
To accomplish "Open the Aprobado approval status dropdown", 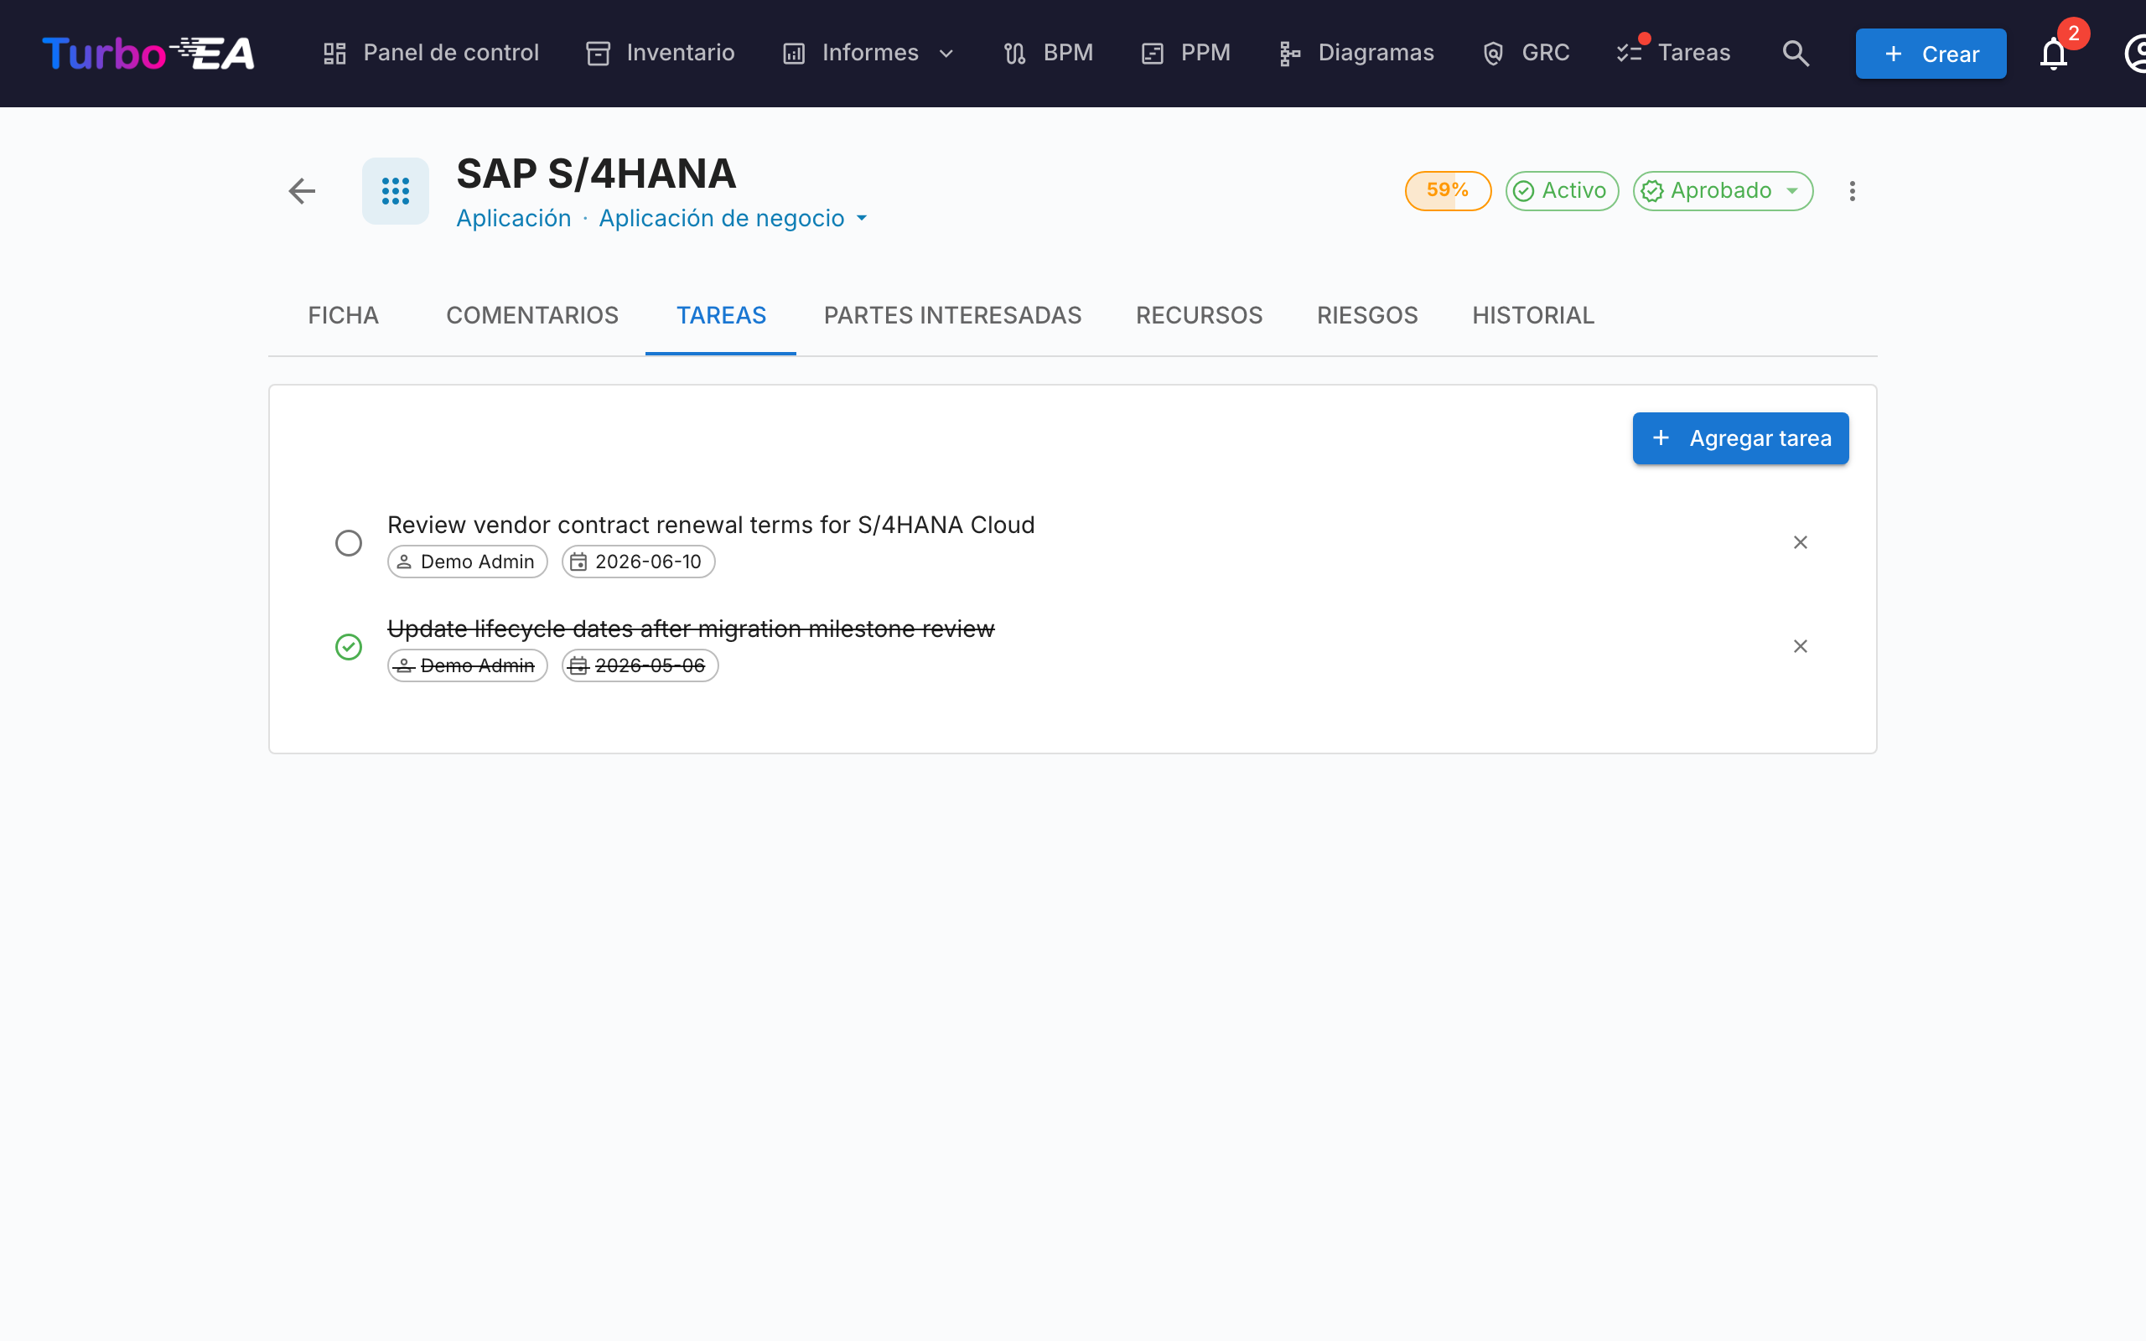I will (x=1723, y=191).
